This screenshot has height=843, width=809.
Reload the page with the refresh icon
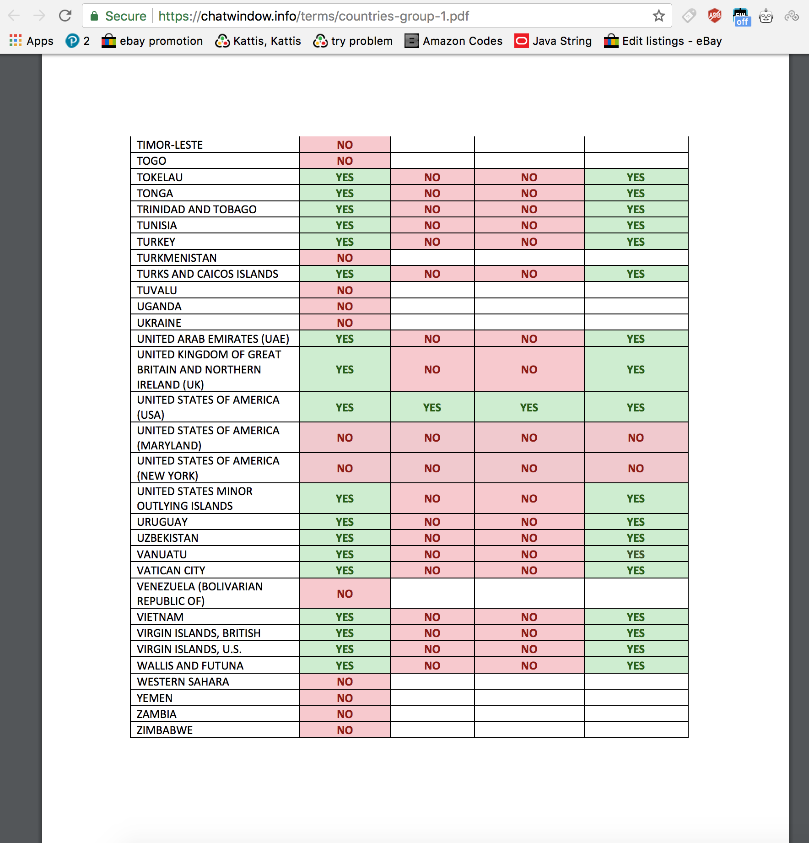coord(65,16)
